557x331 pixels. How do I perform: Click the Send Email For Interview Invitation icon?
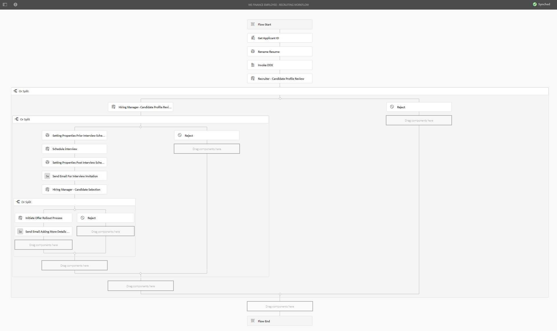pos(47,176)
